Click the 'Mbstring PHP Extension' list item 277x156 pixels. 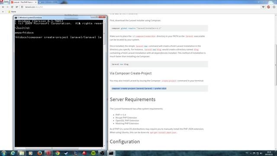click(127, 123)
